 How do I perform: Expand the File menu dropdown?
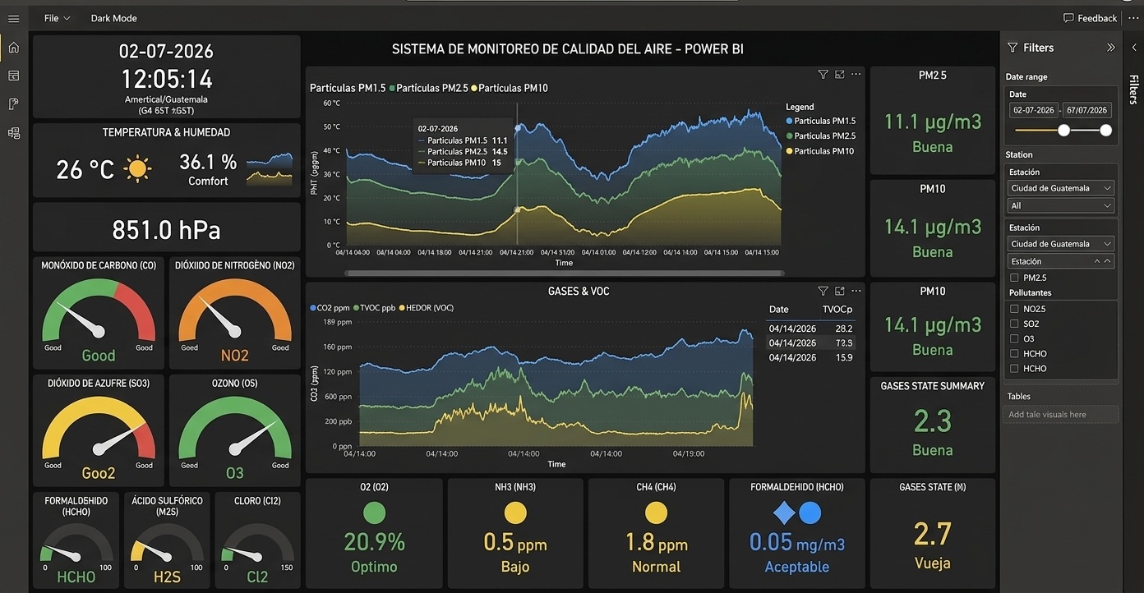(57, 18)
